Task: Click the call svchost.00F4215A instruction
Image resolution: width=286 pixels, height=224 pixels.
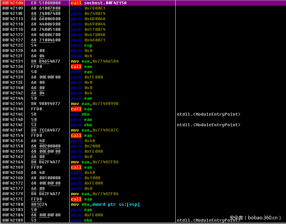Action: tap(99, 3)
